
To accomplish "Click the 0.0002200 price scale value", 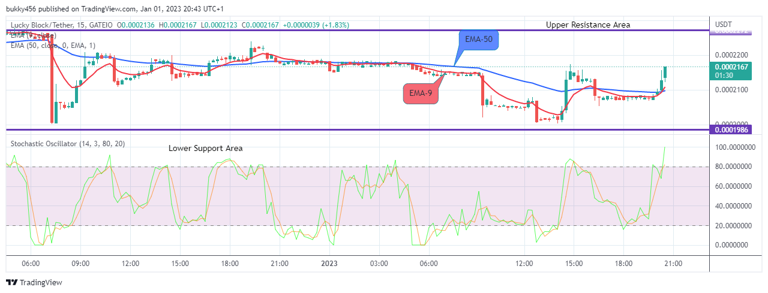I will click(731, 55).
